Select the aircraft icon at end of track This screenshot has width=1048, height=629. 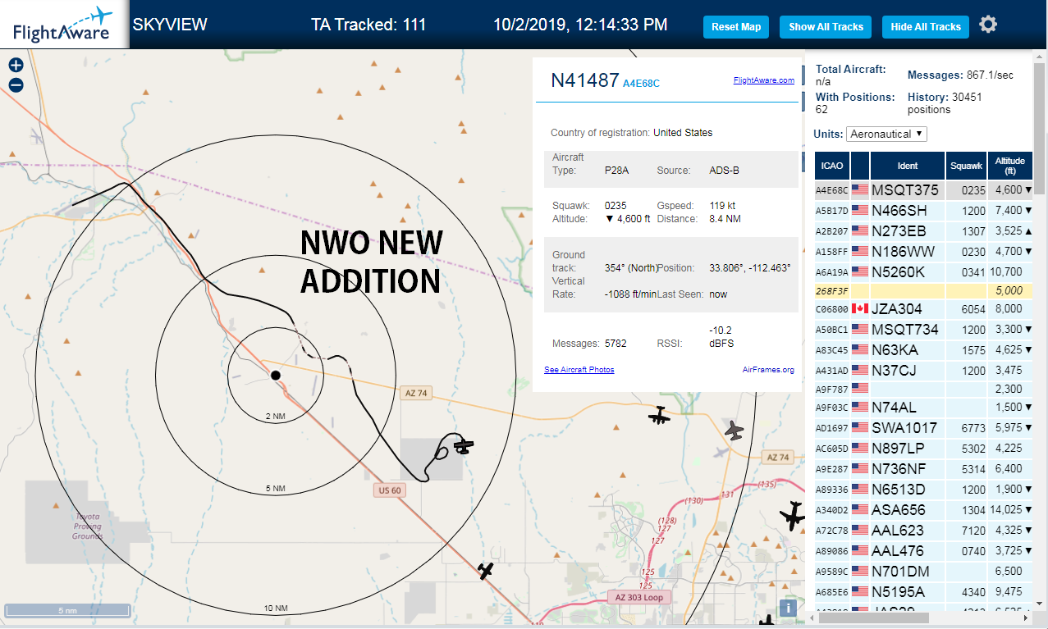(x=464, y=446)
